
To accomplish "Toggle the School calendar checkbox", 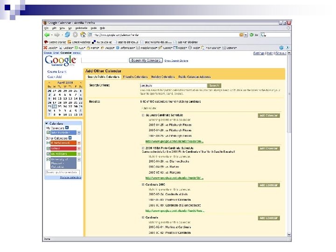I will (48, 148).
